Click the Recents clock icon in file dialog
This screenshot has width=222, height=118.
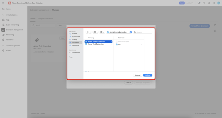click(x=70, y=34)
